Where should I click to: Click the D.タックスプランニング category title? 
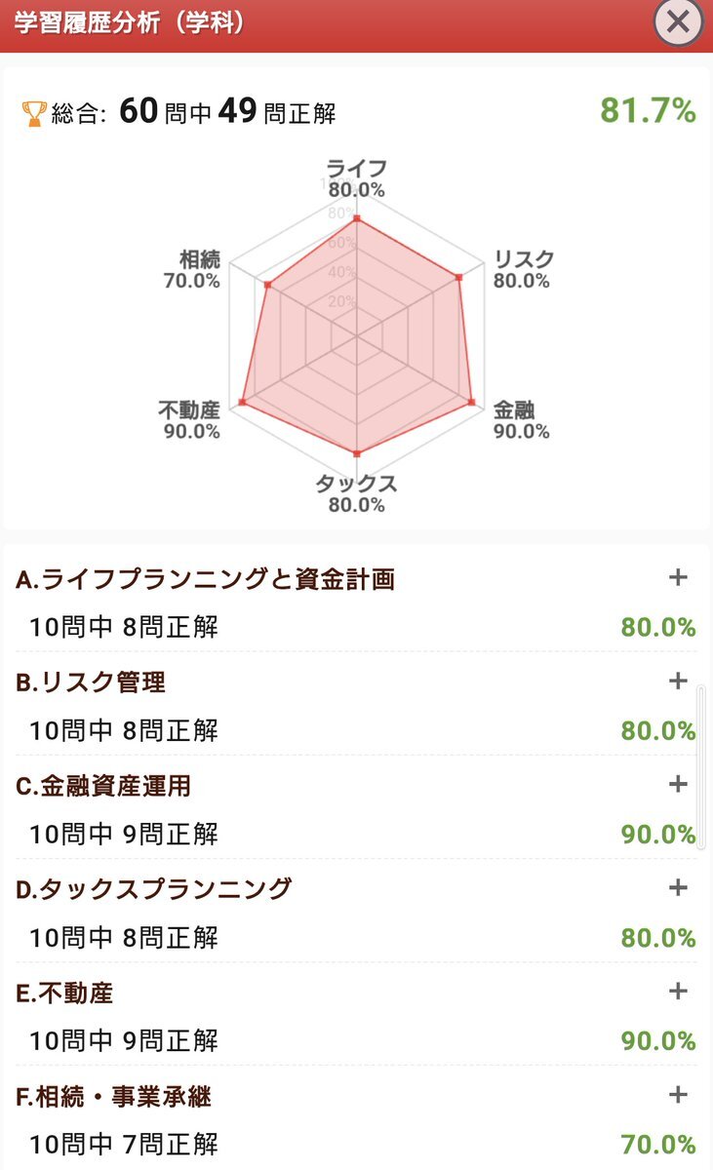pos(154,889)
